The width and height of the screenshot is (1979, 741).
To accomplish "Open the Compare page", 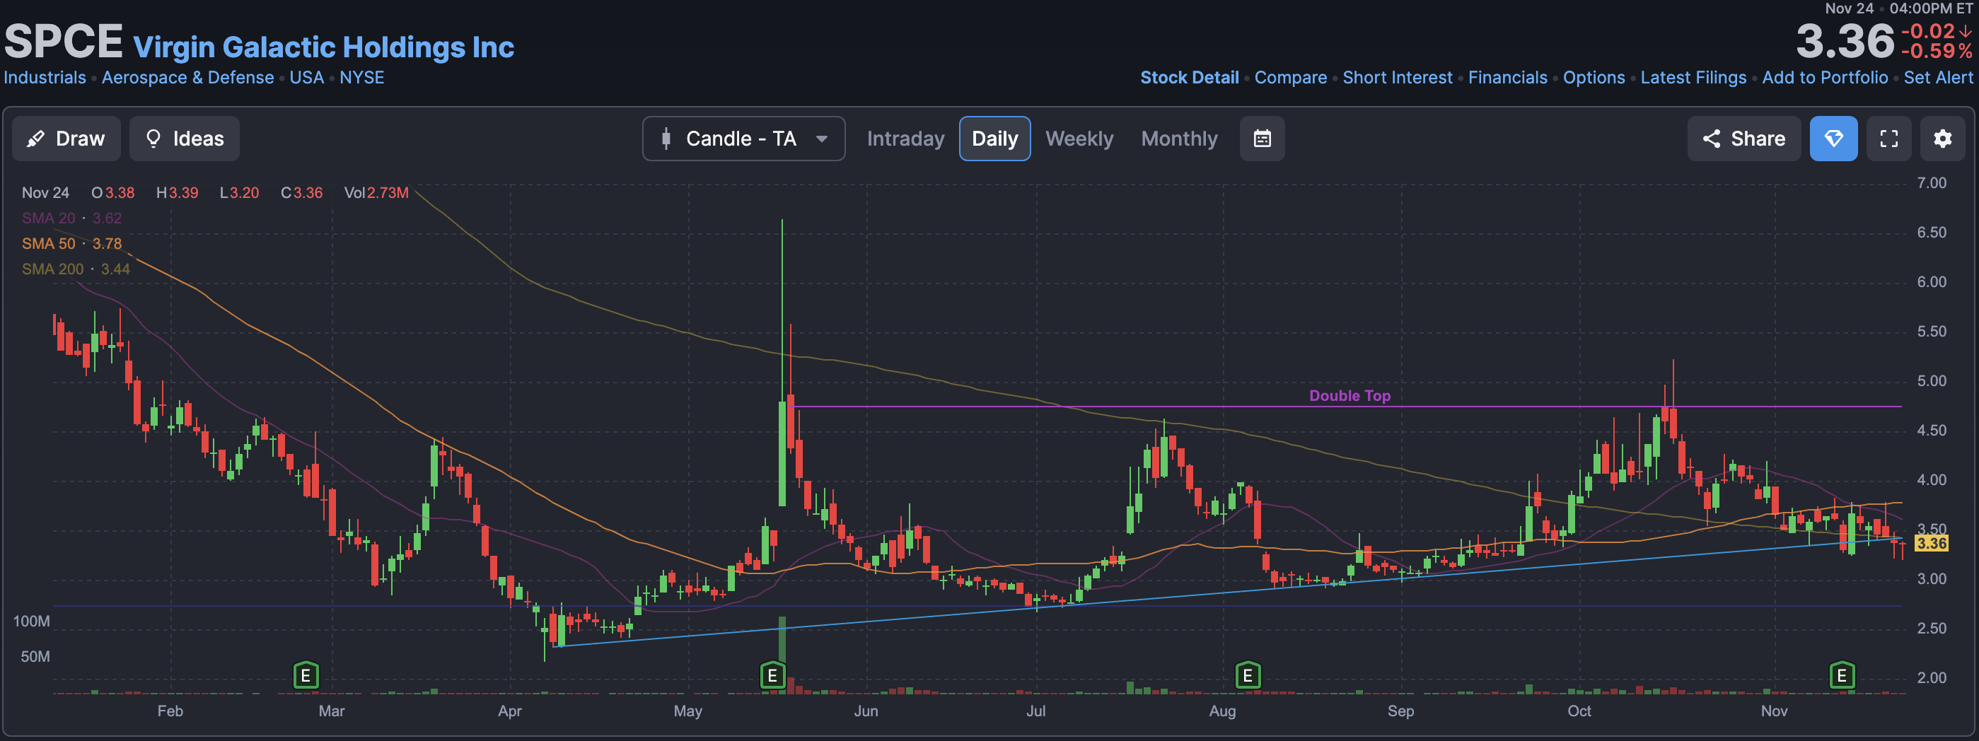I will 1291,78.
